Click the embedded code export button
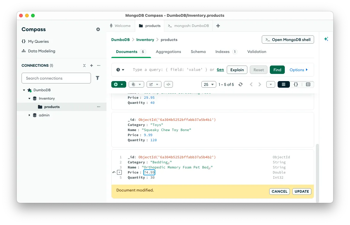The image size is (350, 225). pos(168,84)
